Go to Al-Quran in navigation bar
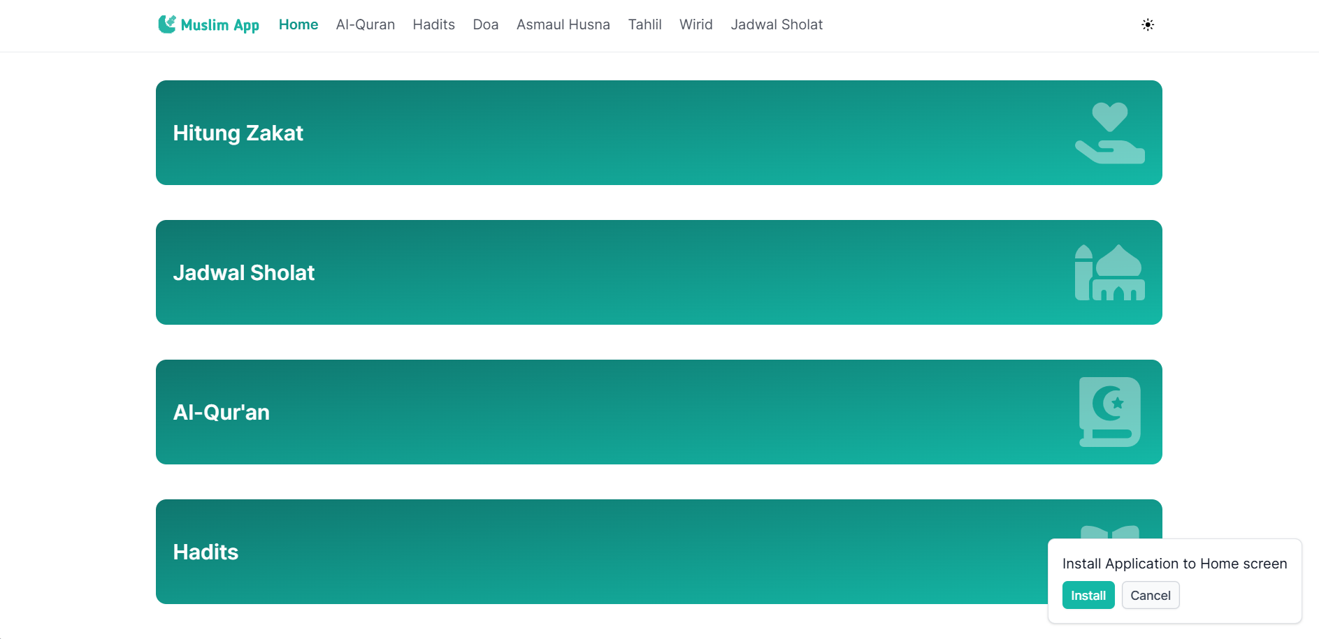Viewport: 1319px width, 639px height. click(366, 24)
